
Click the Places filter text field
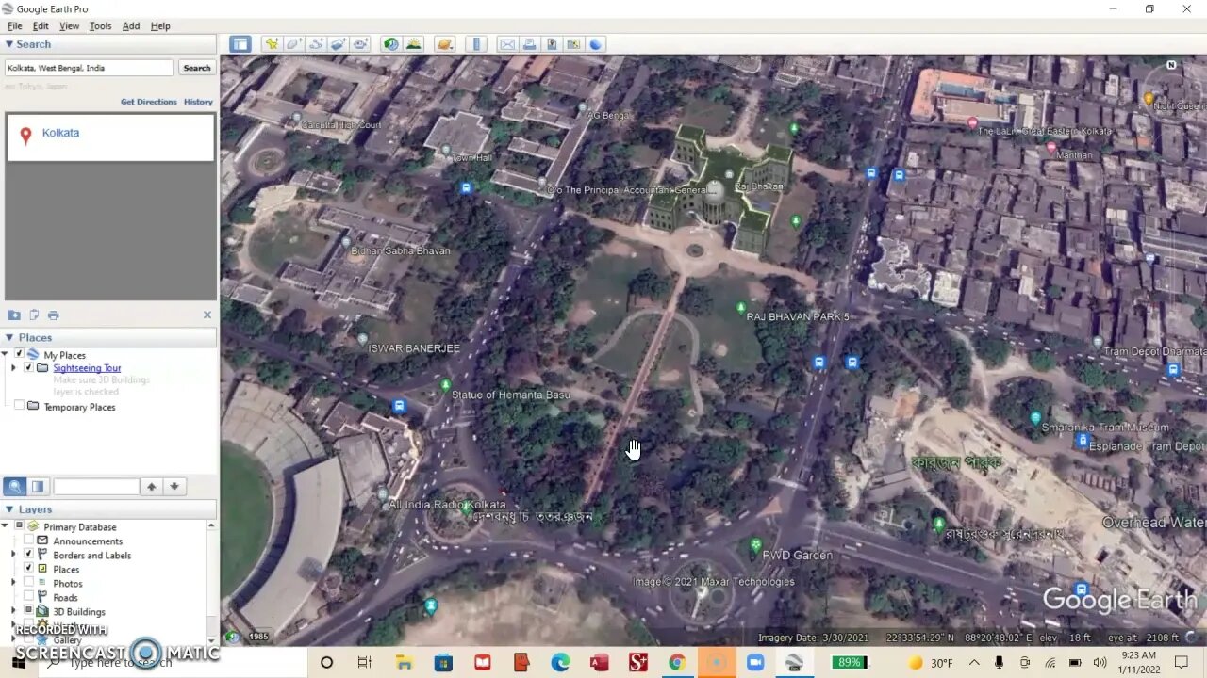[x=96, y=487]
